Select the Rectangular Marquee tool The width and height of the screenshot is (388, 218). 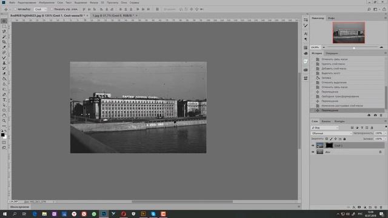tap(4, 26)
